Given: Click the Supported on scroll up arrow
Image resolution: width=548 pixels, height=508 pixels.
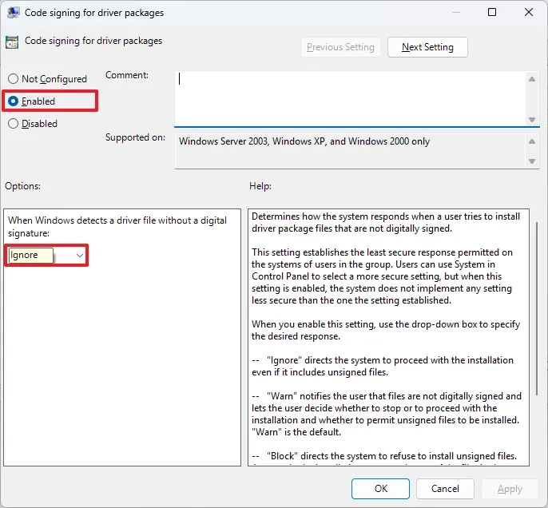Looking at the screenshot, I should (532, 141).
